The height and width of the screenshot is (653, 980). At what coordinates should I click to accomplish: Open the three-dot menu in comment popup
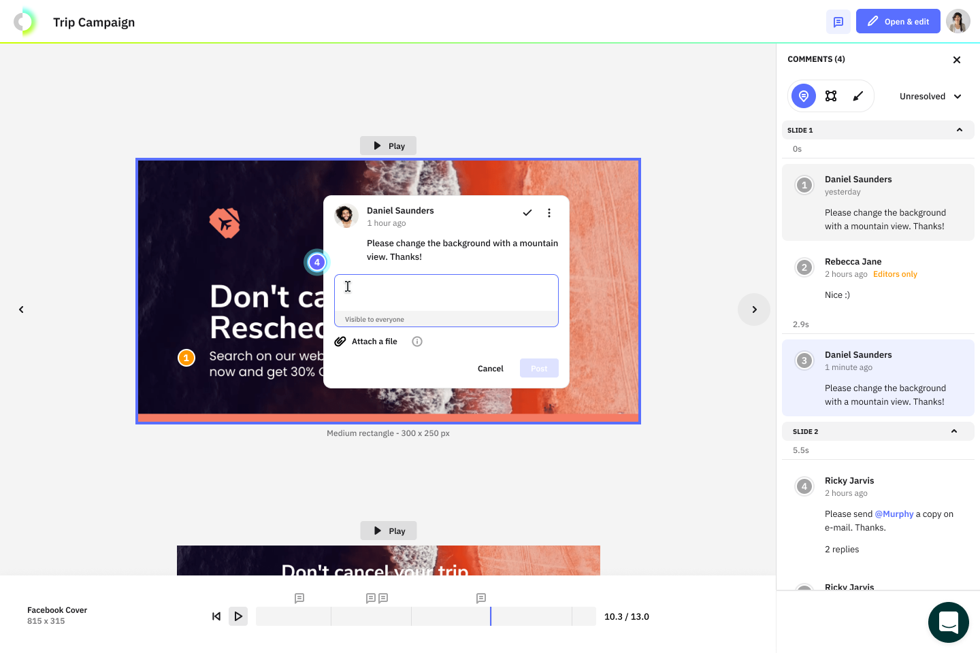click(549, 213)
